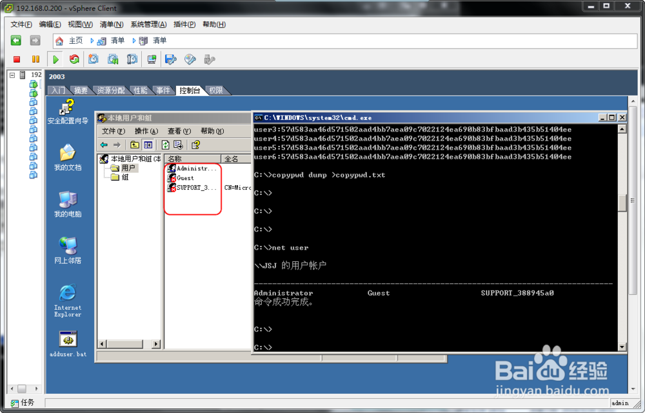Viewport: 645px width, 413px height.
Task: Click the forward arrow in 本地用户和组 toolbar
Action: tap(117, 145)
